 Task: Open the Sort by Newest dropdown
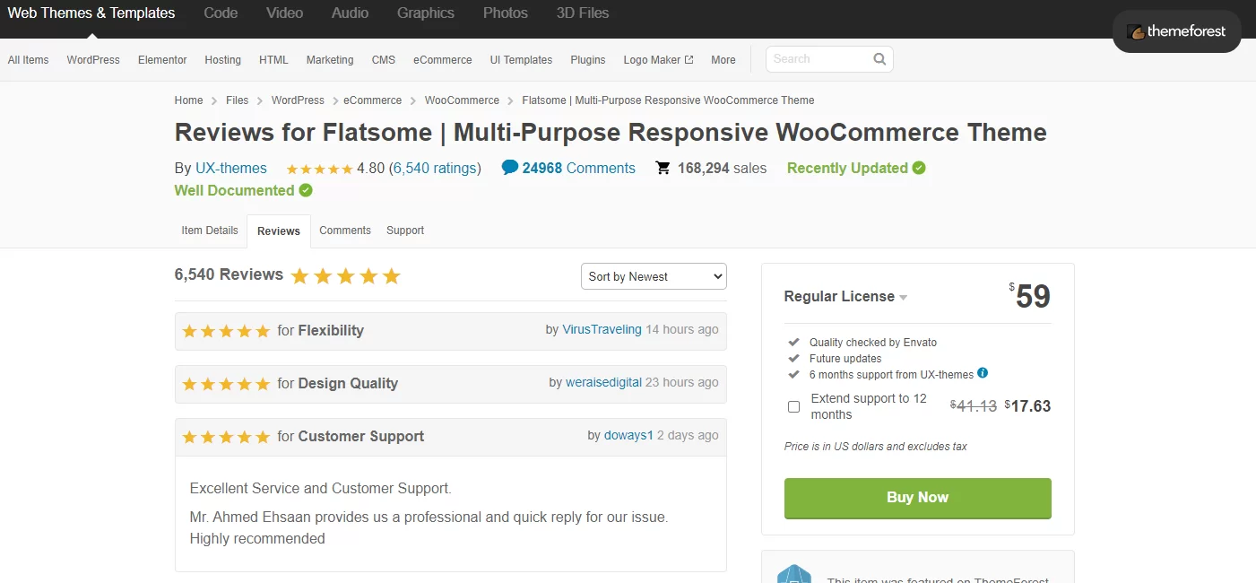click(654, 276)
